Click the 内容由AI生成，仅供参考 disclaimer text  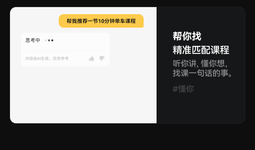[47, 58]
